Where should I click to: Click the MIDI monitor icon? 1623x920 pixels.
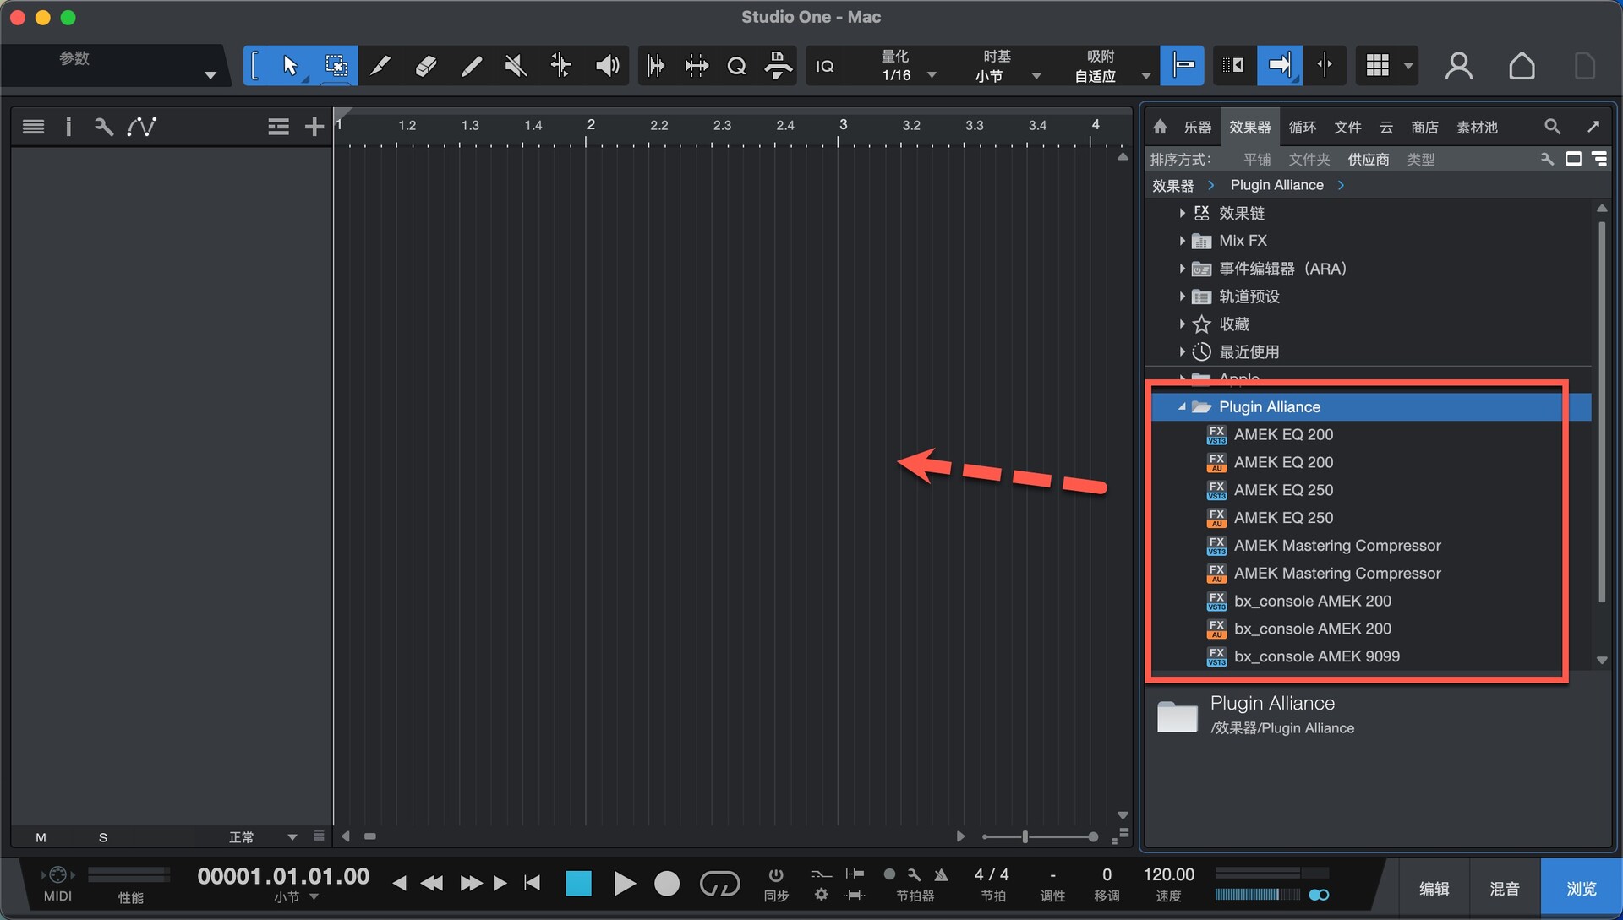[57, 875]
